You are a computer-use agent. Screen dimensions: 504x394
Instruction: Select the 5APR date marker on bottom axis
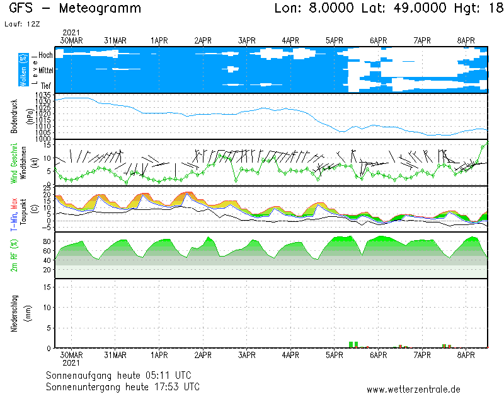(335, 355)
